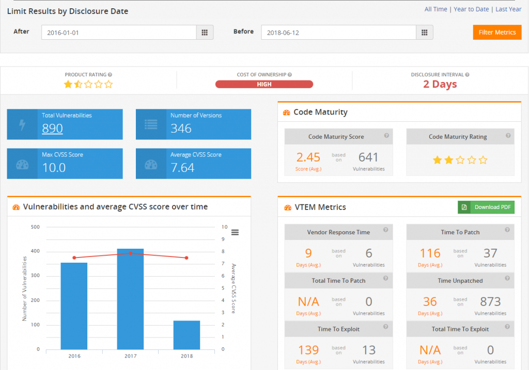This screenshot has height=370, width=529.
Task: Select the Year to Date range
Action: tap(471, 9)
